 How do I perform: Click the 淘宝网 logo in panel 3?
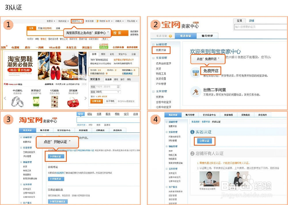pyautogui.click(x=31, y=120)
